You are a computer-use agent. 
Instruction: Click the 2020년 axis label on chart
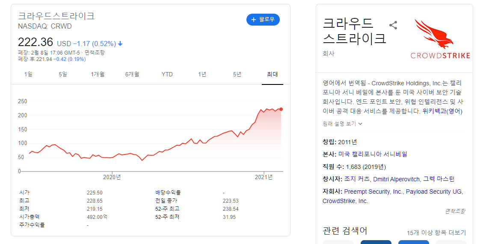(112, 177)
